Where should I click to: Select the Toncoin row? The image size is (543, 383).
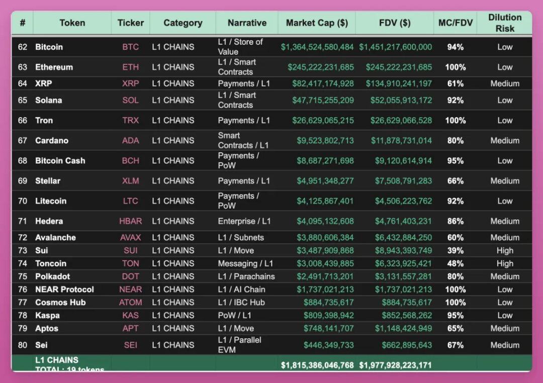201,263
